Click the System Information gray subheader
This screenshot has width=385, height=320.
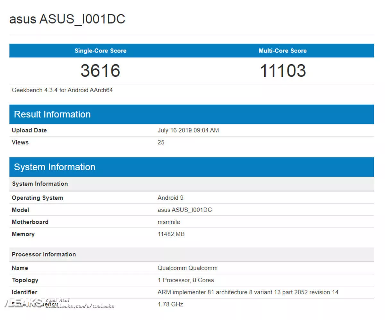click(x=192, y=184)
